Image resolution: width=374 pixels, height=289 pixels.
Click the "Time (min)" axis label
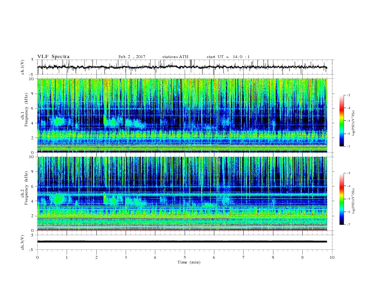pos(189,262)
